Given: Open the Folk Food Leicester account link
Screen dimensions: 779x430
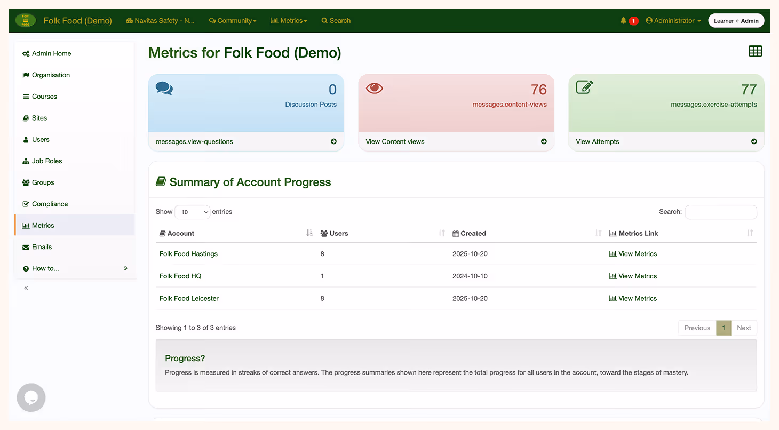Looking at the screenshot, I should tap(189, 299).
